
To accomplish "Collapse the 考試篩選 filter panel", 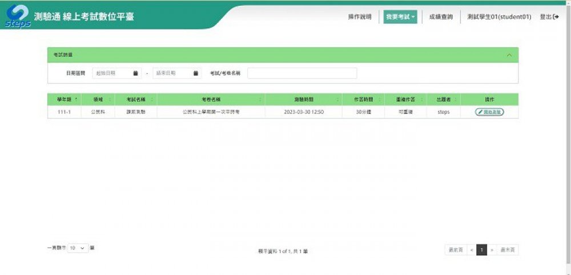I will pyautogui.click(x=509, y=55).
